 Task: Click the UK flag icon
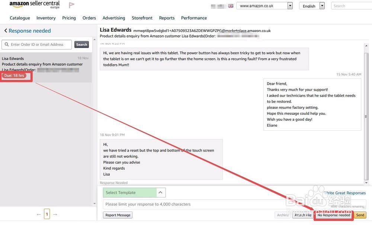pos(231,6)
